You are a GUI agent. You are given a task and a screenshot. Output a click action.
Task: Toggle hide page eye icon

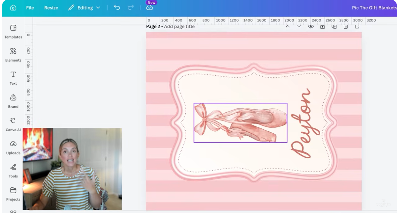pyautogui.click(x=311, y=26)
